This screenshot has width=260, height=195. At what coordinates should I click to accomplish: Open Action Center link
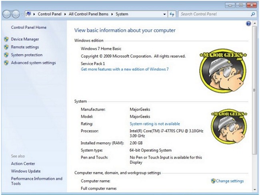23,164
